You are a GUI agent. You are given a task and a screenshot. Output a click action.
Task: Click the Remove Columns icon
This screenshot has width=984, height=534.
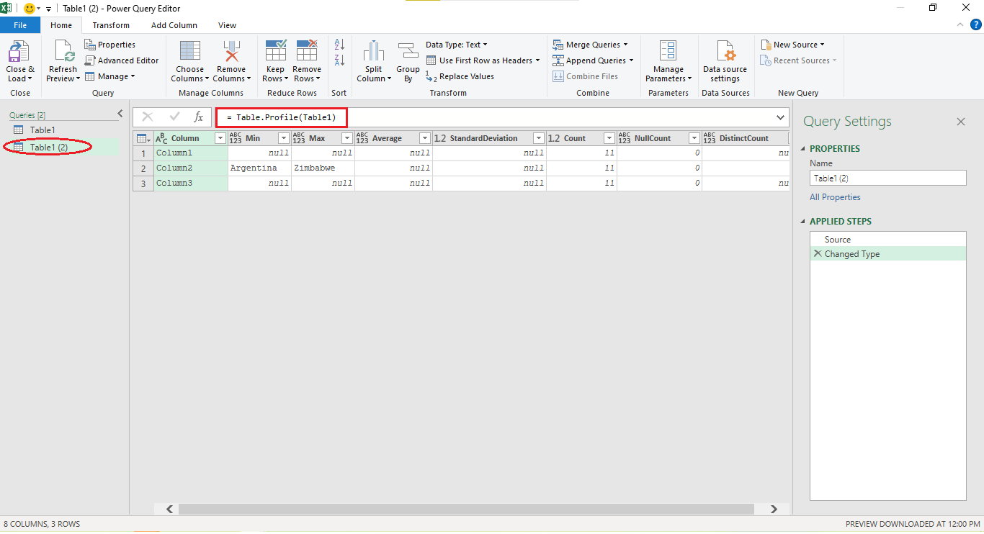click(x=231, y=52)
